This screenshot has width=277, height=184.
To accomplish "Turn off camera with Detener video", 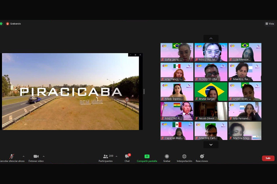I will pos(36,156).
